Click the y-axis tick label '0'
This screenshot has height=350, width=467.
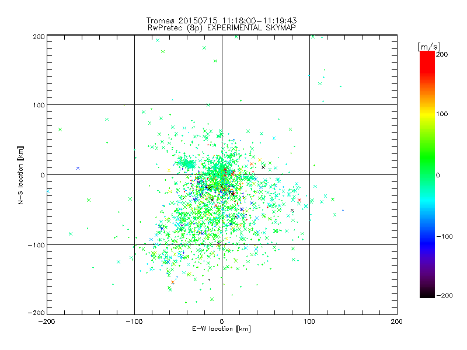point(43,175)
